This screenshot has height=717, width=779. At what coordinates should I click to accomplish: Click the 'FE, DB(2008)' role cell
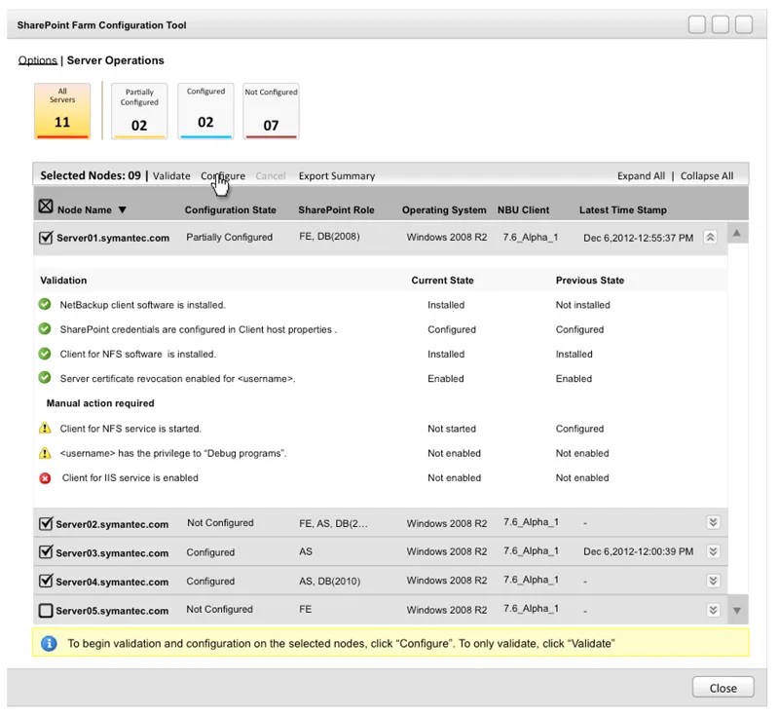pyautogui.click(x=329, y=237)
